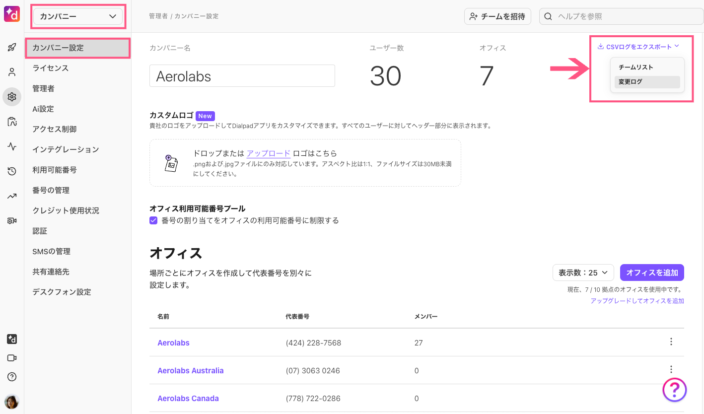704x414 pixels.
Task: Click the small help circle in the rail
Action: tap(12, 377)
